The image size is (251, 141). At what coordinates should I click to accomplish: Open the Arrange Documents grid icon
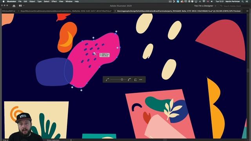pos(20,5)
